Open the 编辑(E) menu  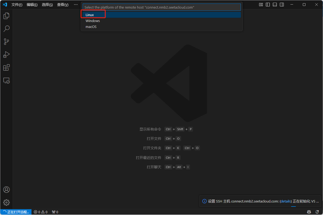tap(32, 5)
